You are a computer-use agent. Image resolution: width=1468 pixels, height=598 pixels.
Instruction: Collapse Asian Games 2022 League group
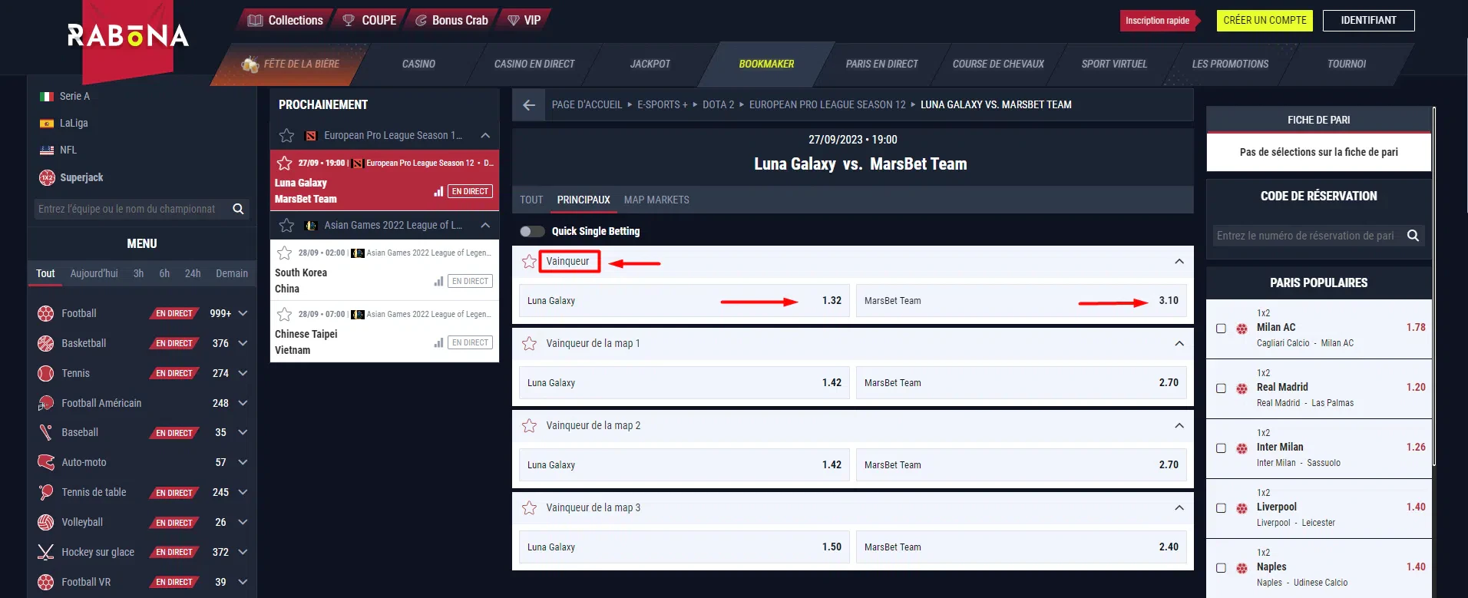click(x=485, y=225)
